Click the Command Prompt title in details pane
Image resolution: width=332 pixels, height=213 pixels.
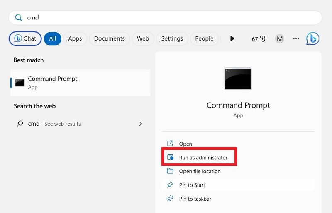(238, 105)
